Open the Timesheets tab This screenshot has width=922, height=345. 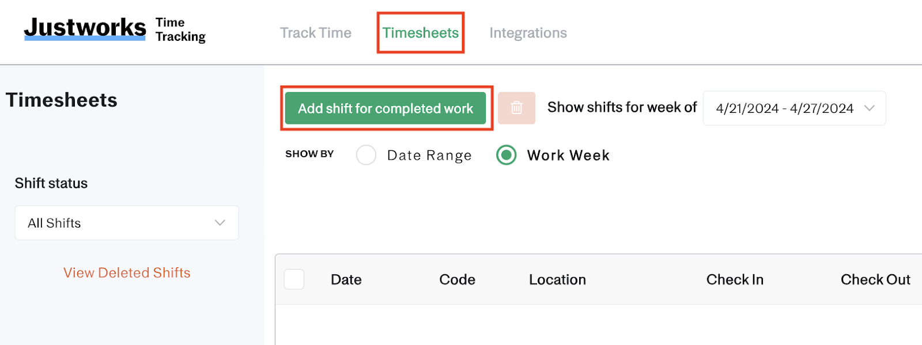click(421, 33)
